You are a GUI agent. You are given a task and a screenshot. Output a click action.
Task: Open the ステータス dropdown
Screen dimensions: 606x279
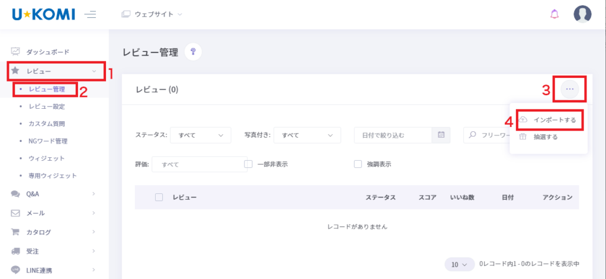tap(200, 135)
